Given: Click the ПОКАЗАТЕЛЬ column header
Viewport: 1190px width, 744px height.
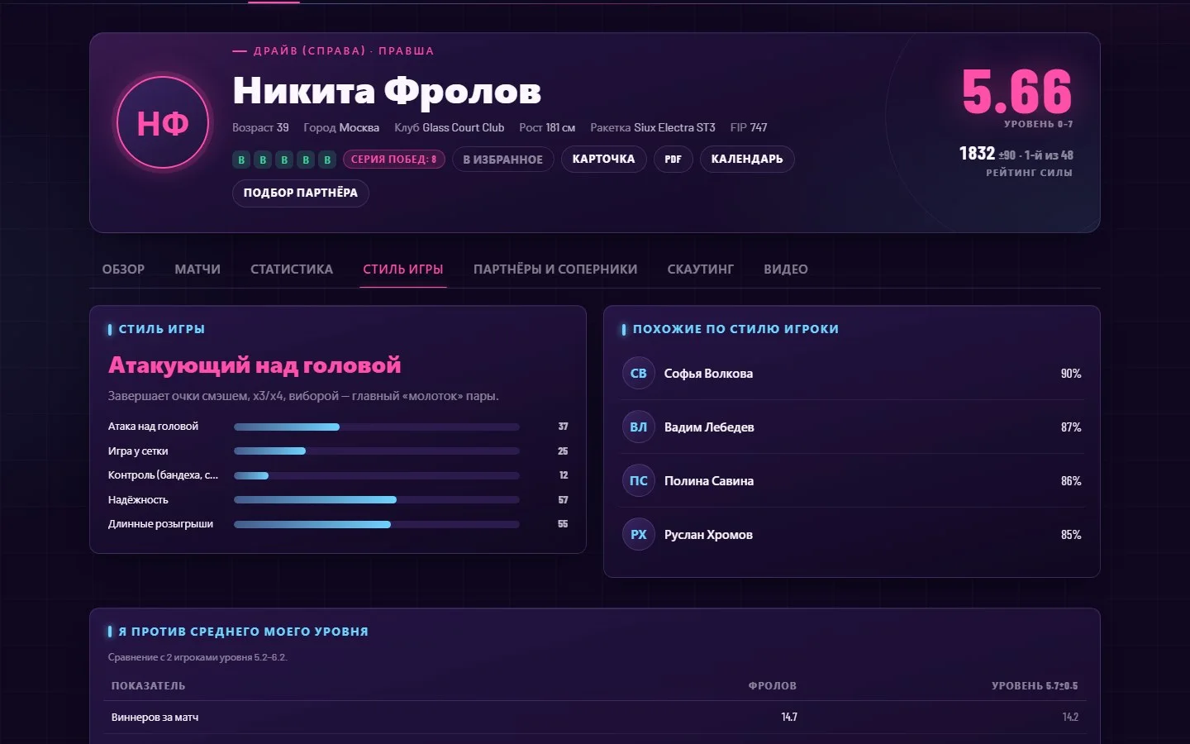Looking at the screenshot, I should point(149,686).
